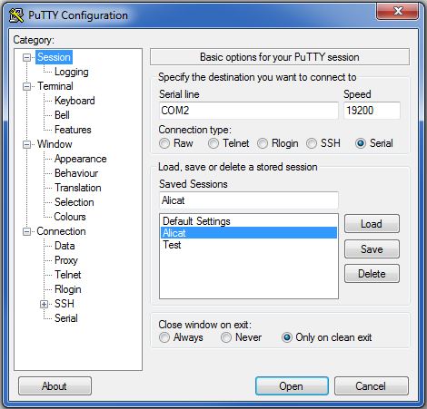Select the Telnet connection type
Image resolution: width=427 pixels, height=409 pixels.
213,143
